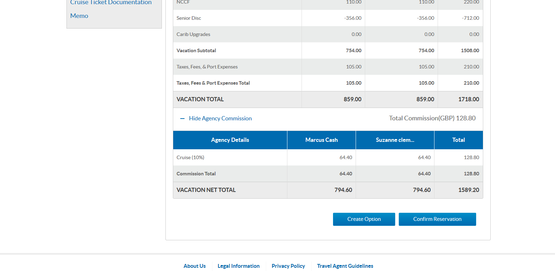This screenshot has height=271, width=555.
Task: Click the minus icon beside Hide Agency Commission
Action: tap(182, 119)
